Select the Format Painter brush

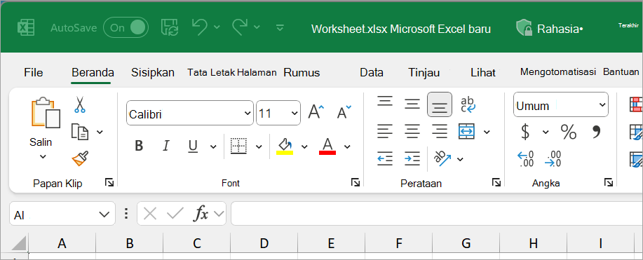[x=80, y=158]
